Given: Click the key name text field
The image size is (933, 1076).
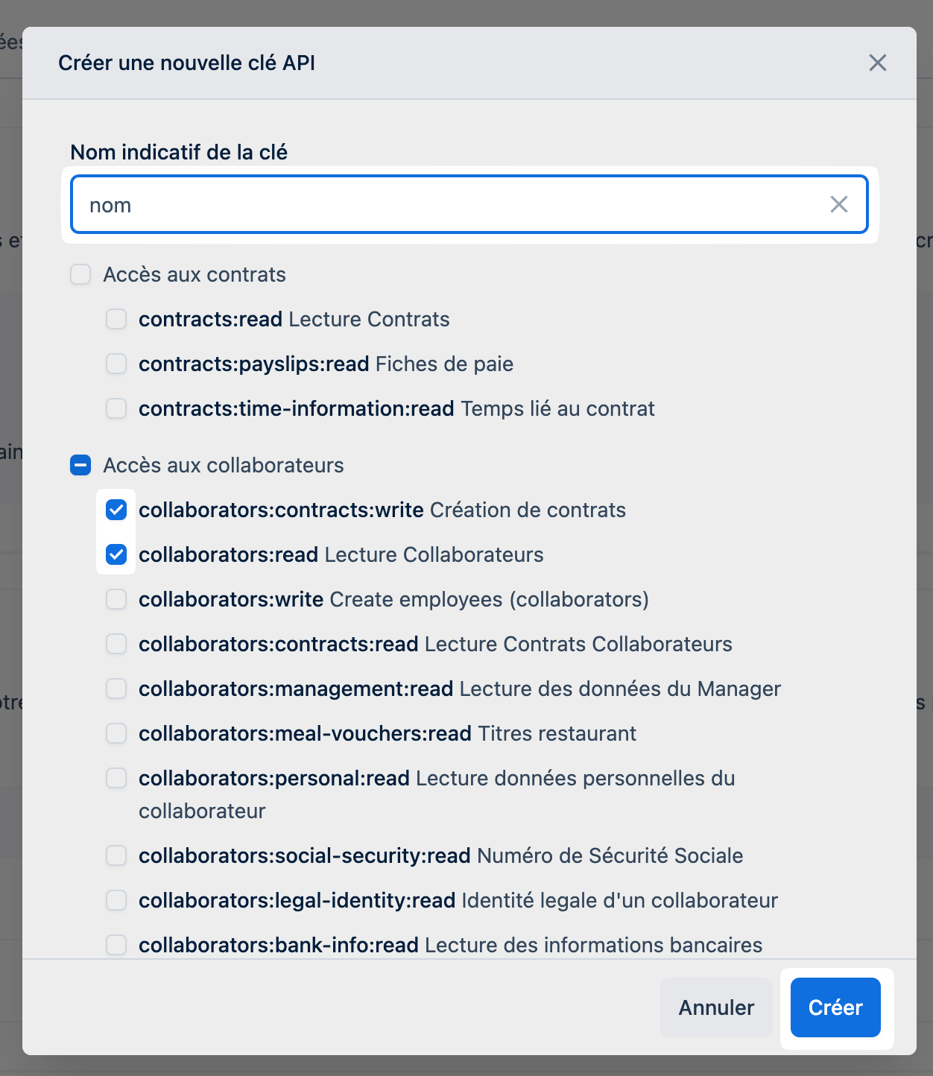Looking at the screenshot, I should (447, 205).
